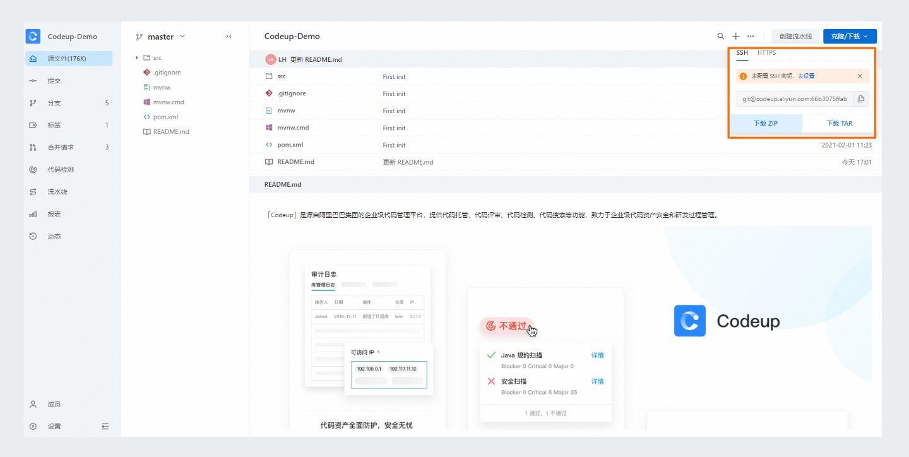Click the 报表 reports chart icon
909x457 pixels.
[33, 214]
